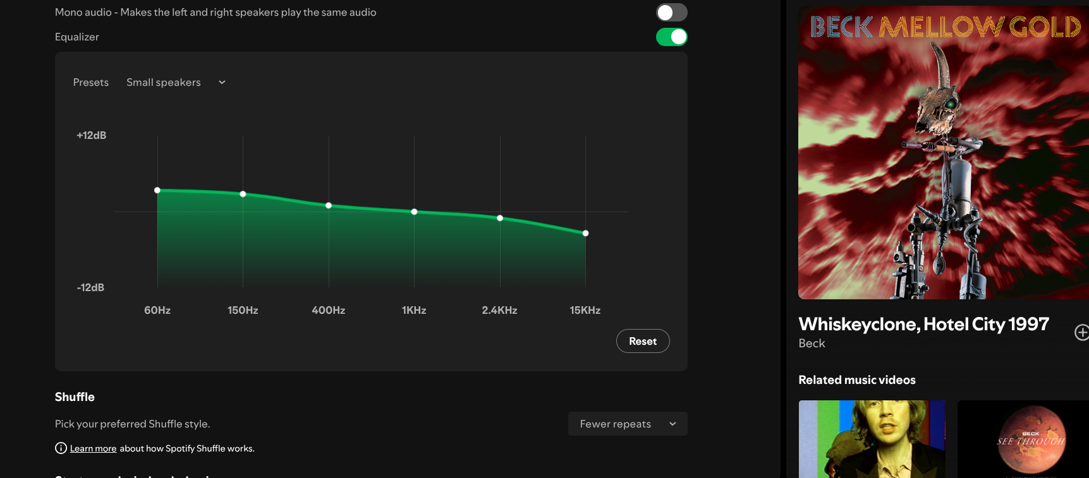Click the Shuffle section heading
The image size is (1089, 478).
[x=75, y=397]
